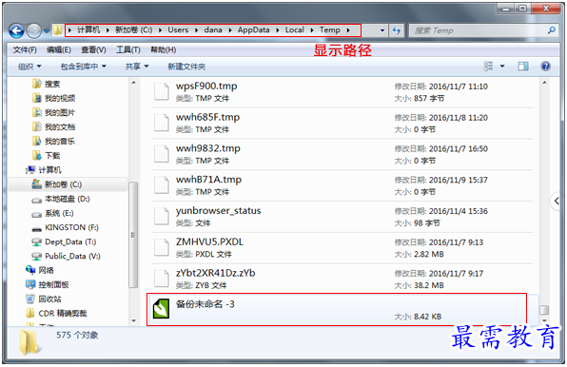Select Local in the address path
This screenshot has width=567, height=367.
click(294, 30)
